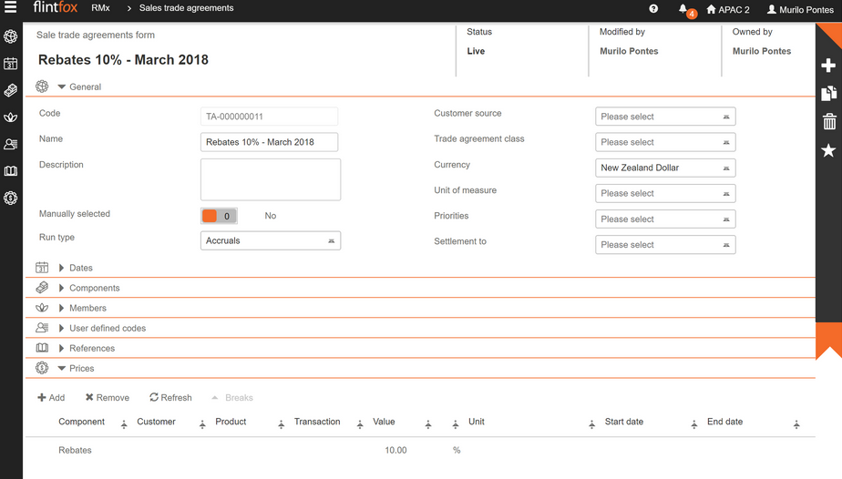Click the globe General icon in left sidebar

pyautogui.click(x=10, y=36)
